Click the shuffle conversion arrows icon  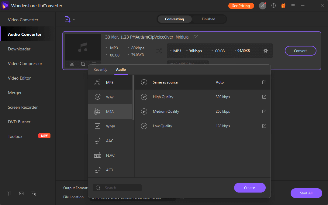[159, 51]
